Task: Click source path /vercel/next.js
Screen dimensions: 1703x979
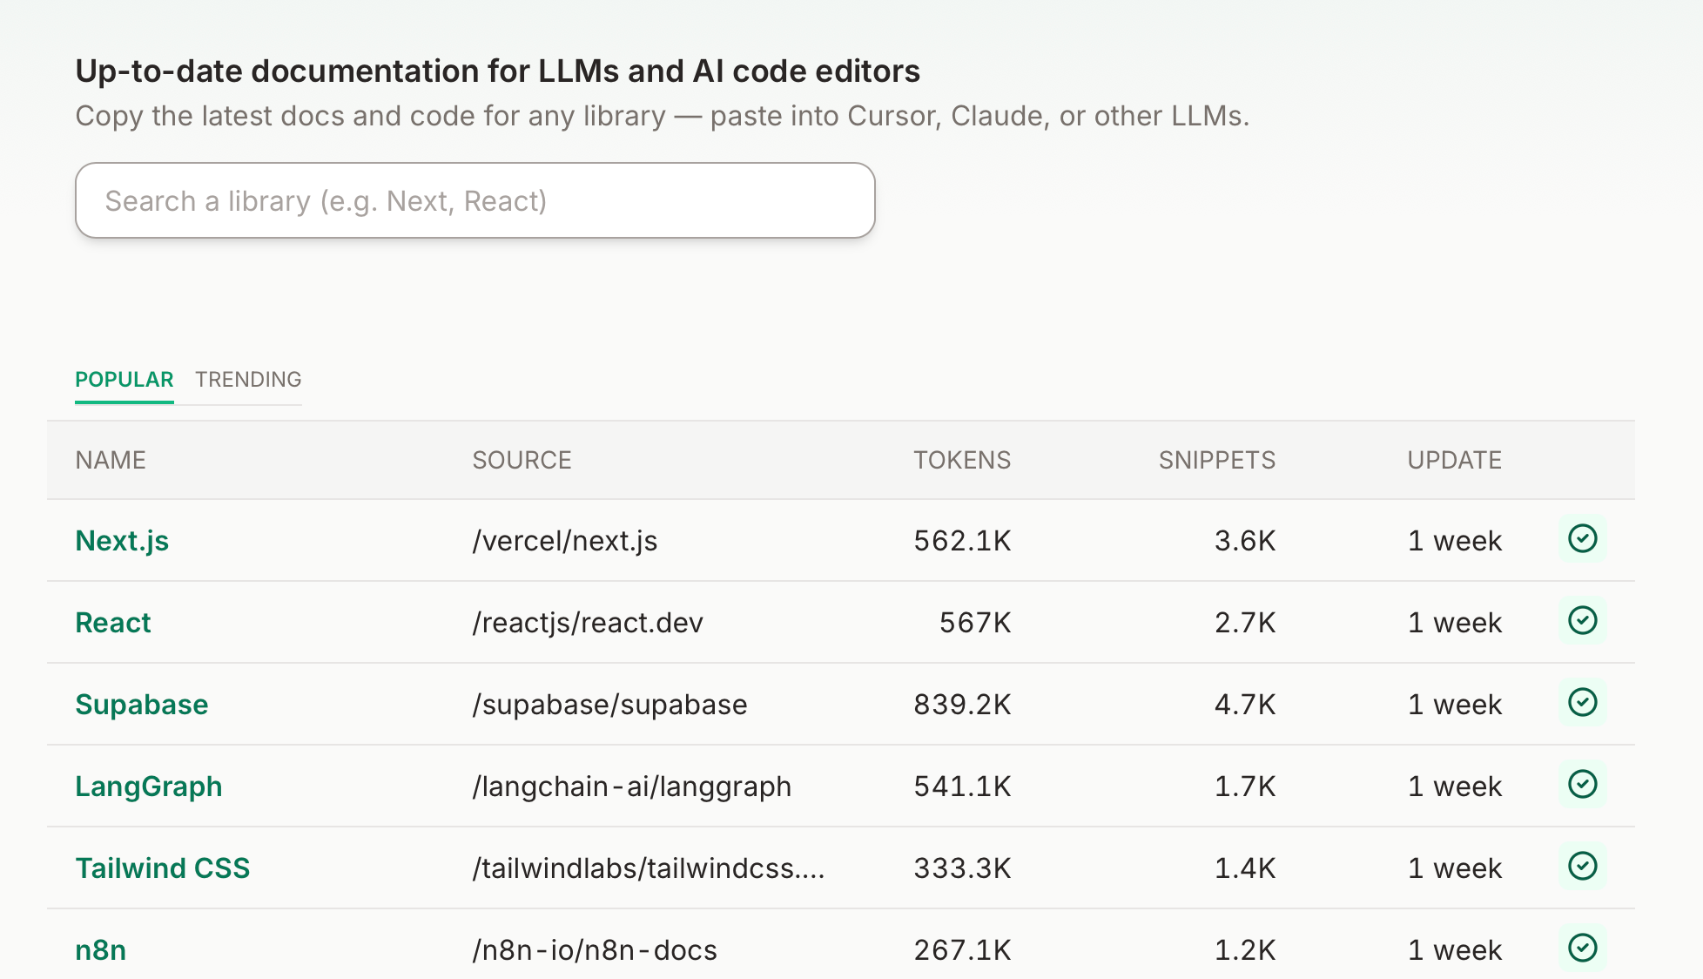Action: pyautogui.click(x=565, y=541)
